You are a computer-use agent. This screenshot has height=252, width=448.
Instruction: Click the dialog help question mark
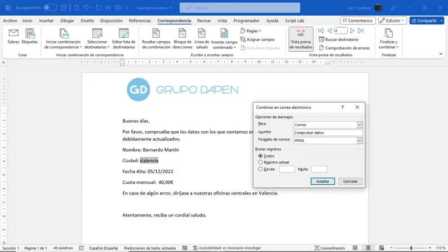click(342, 107)
